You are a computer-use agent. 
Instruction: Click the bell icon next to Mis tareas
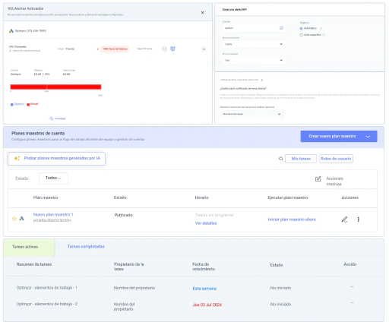pos(280,159)
